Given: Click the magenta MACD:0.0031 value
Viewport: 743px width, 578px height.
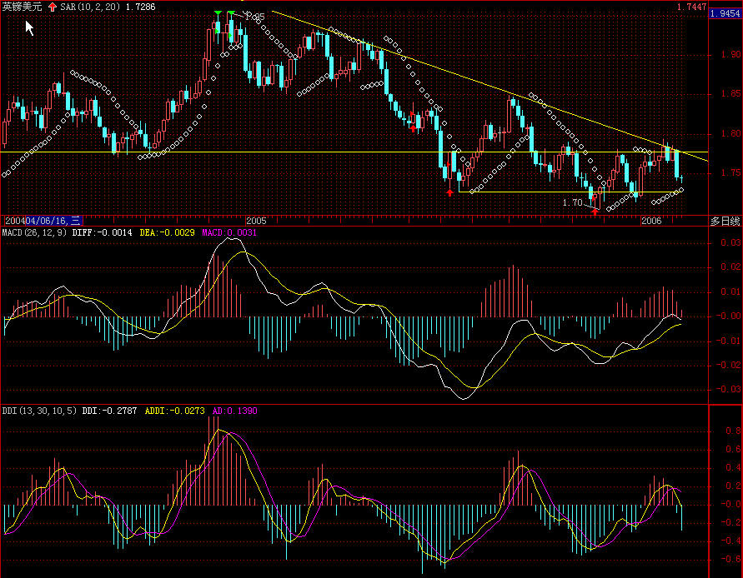Looking at the screenshot, I should tap(229, 232).
